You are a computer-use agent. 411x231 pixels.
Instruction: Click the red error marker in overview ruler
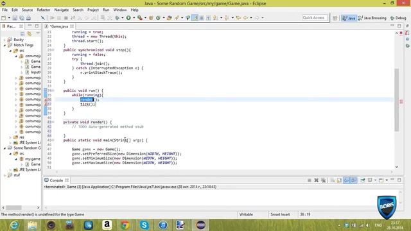pyautogui.click(x=401, y=101)
